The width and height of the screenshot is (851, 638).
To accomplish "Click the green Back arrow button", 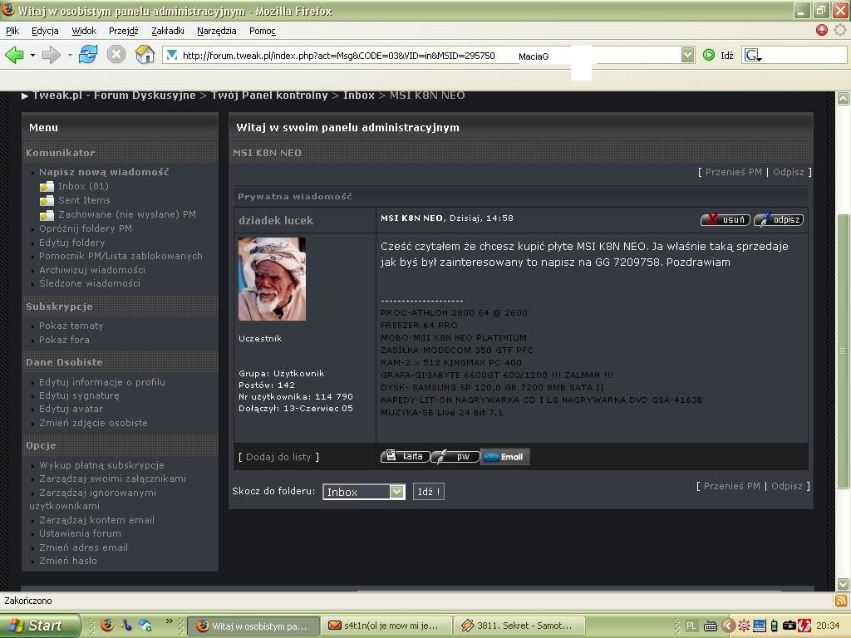I will point(14,55).
